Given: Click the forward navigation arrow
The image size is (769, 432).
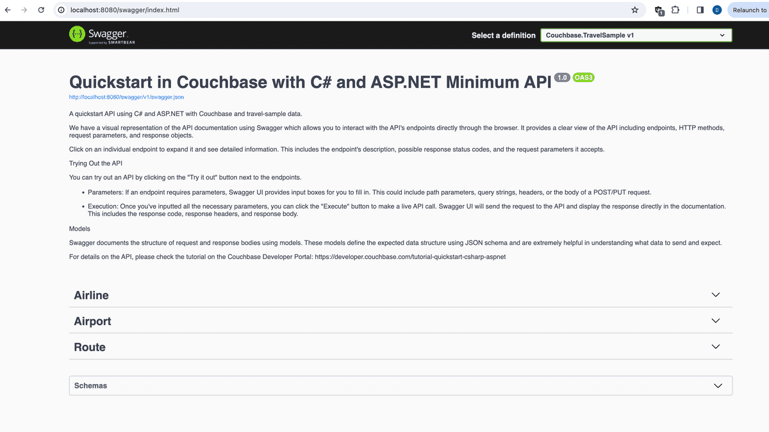Looking at the screenshot, I should point(24,10).
